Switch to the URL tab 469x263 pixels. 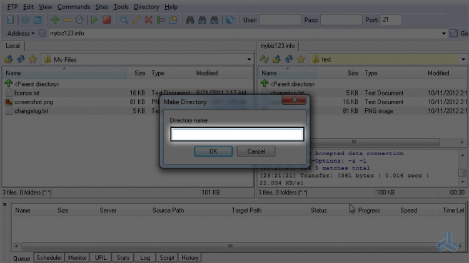(x=101, y=257)
